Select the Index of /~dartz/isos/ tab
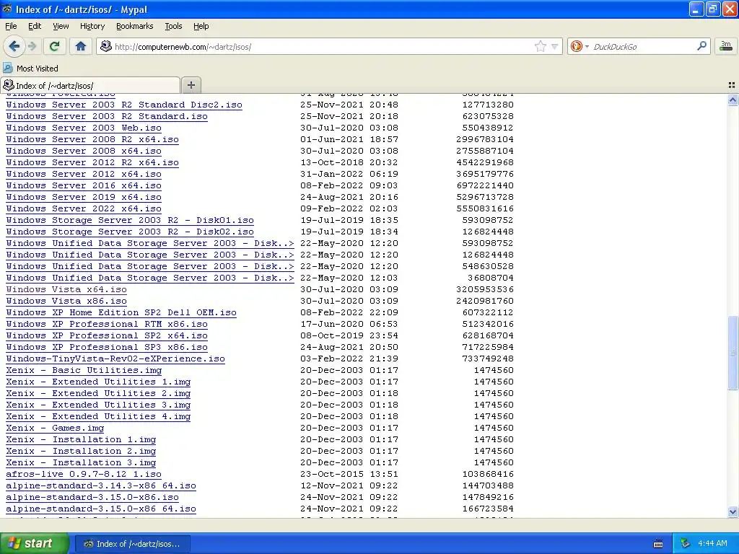Screen dimensions: 739x554 click(x=90, y=85)
